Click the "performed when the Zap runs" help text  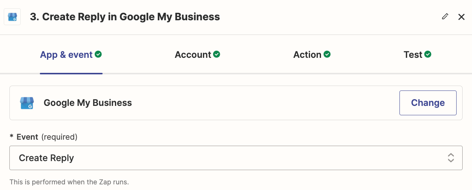coord(69,182)
